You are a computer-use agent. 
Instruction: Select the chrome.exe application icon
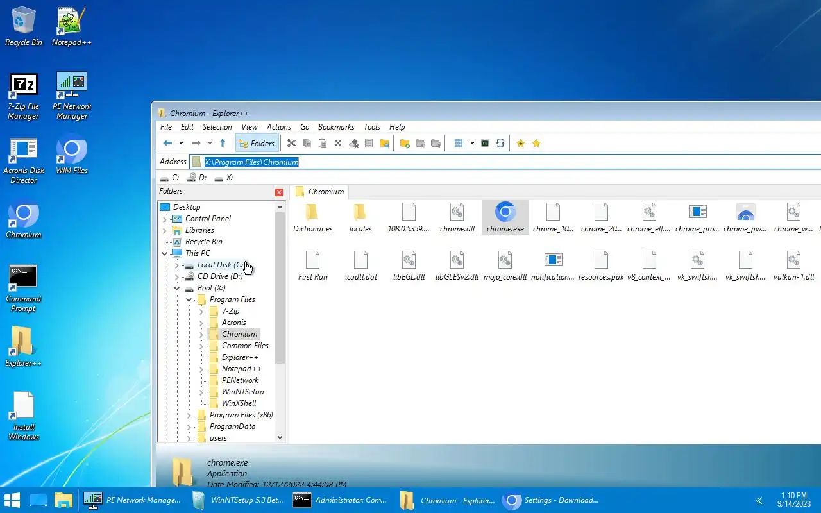click(505, 217)
